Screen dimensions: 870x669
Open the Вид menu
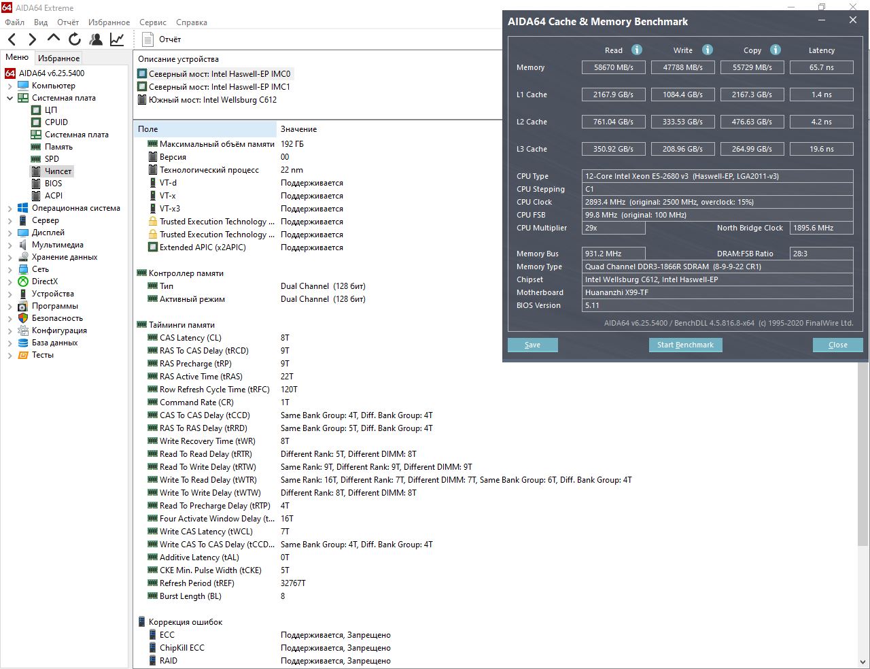pyautogui.click(x=41, y=22)
